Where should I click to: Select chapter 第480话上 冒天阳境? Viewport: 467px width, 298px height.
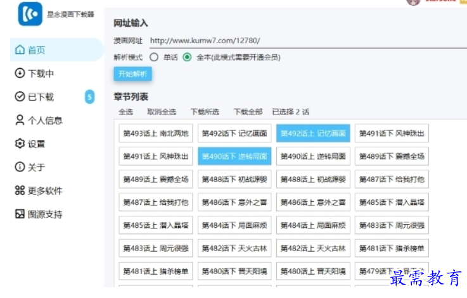pos(313,271)
